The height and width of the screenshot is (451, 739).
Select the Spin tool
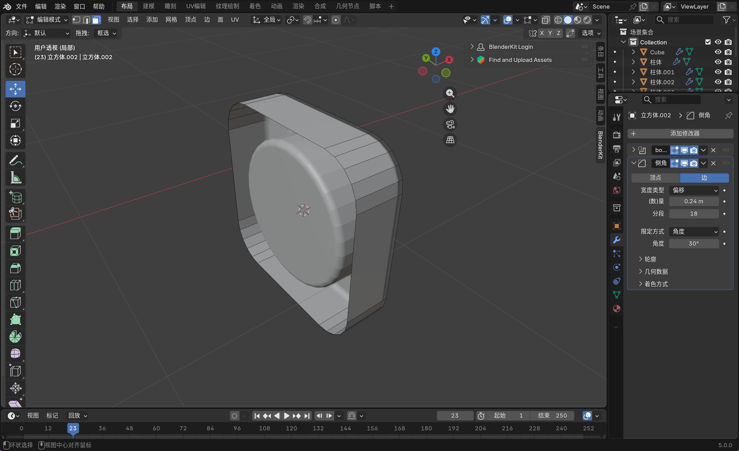point(15,336)
